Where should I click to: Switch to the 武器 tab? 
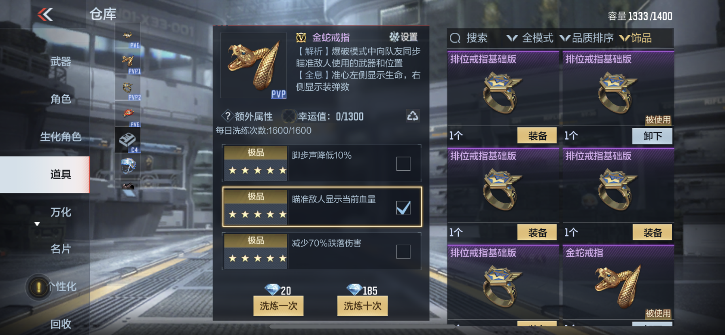61,61
